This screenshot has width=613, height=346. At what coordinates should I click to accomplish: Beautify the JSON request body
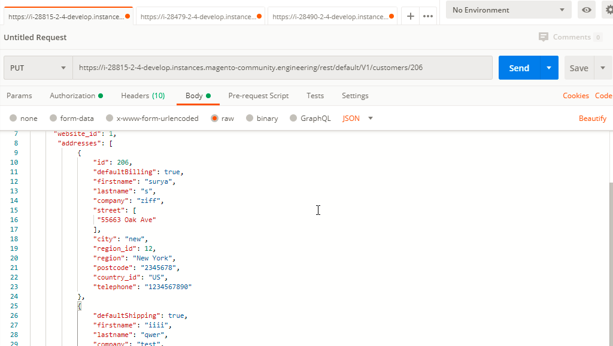592,118
